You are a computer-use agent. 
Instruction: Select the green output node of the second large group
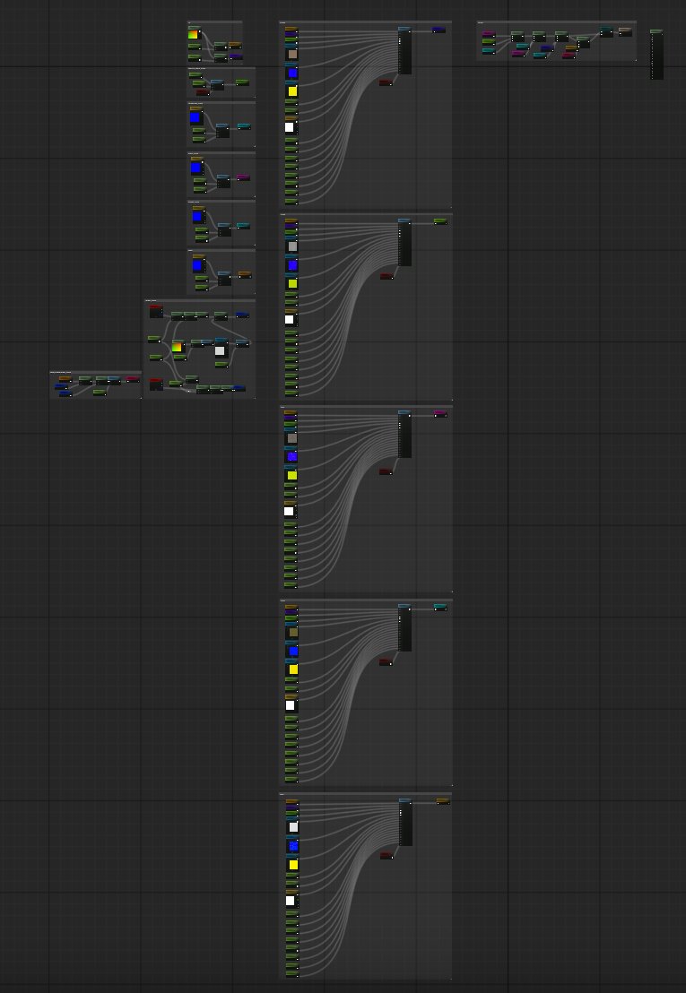(x=440, y=221)
